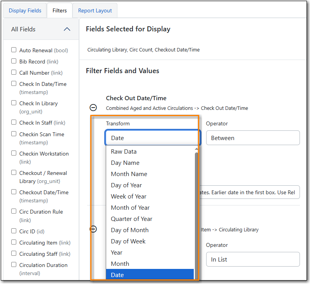This screenshot has width=310, height=284.
Task: Click the transform list scrollbar
Action: [x=196, y=209]
